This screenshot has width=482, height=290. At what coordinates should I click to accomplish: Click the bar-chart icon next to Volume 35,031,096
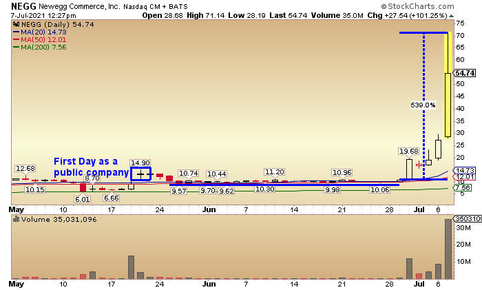[x=16, y=219]
